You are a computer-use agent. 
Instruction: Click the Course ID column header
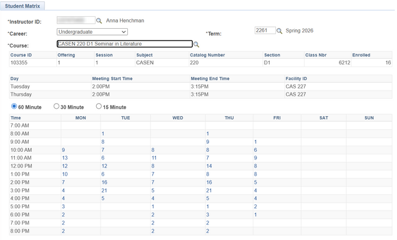21,55
